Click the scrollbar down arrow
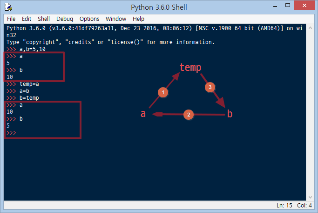The width and height of the screenshot is (318, 213). 310,197
